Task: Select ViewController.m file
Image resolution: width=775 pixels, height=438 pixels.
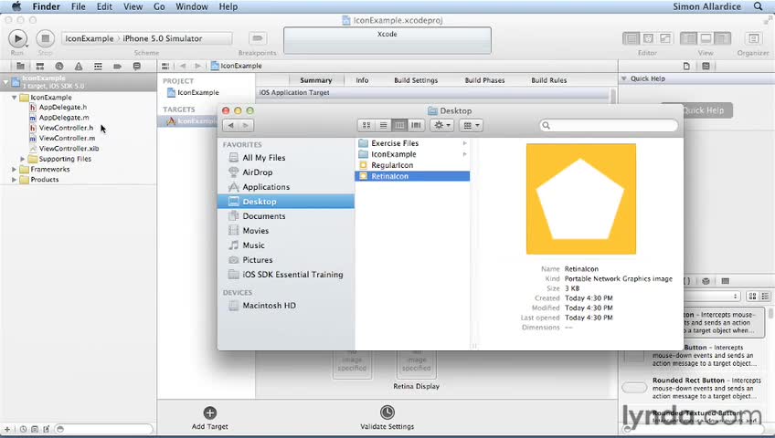Action: click(x=67, y=138)
